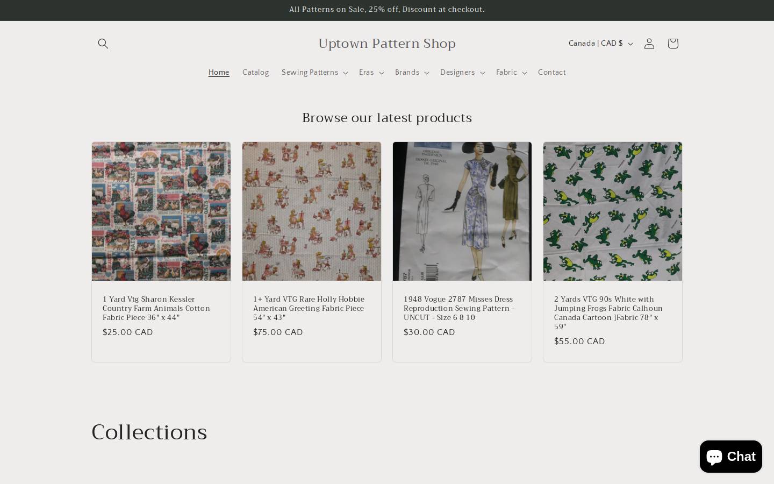Click the $25.00 CAD price
774x484 pixels.
[128, 332]
